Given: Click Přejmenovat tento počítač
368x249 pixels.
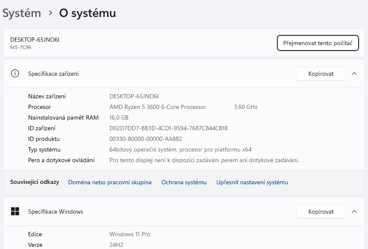Looking at the screenshot, I should click(x=318, y=43).
